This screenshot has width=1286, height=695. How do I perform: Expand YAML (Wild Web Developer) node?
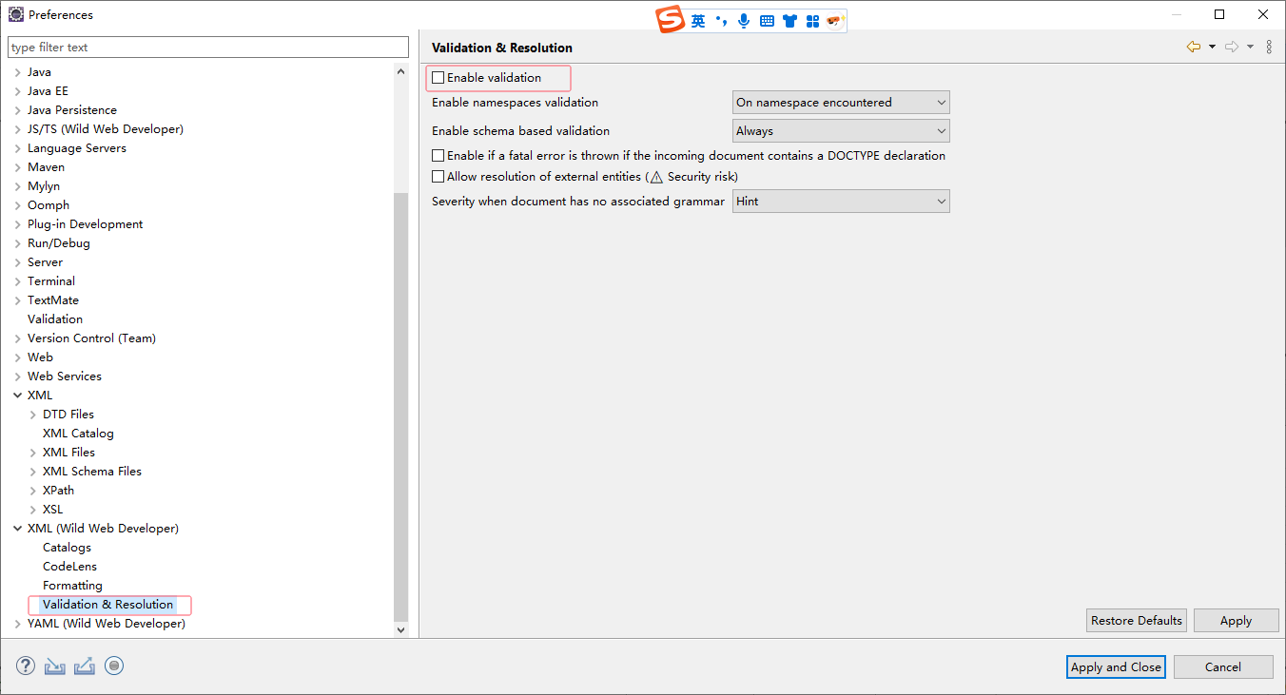click(18, 624)
